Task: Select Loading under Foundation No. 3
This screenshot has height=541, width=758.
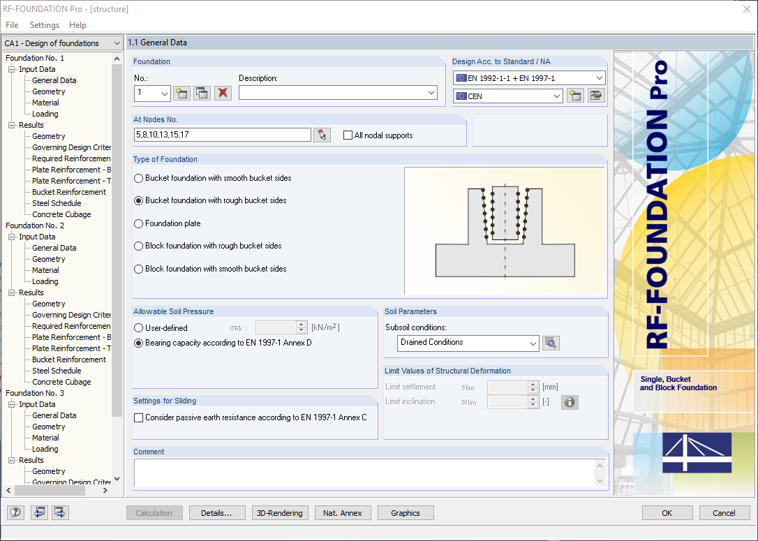Action: coord(45,449)
